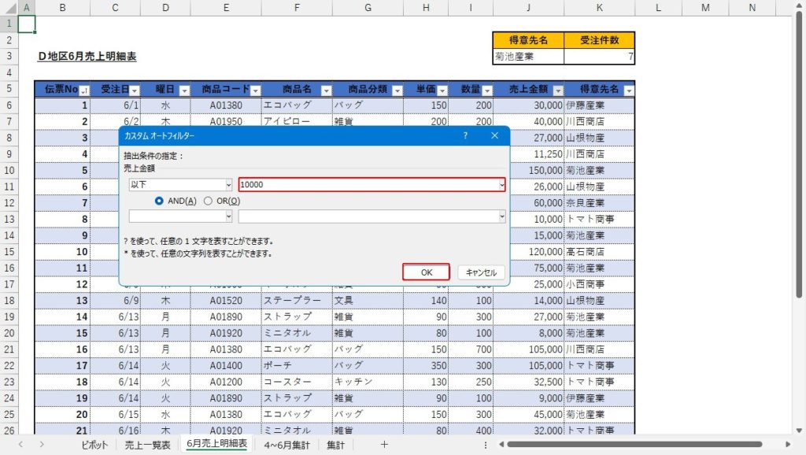Choose the OR(O) radio option
Viewport: 806px width, 455px height.
pos(208,201)
